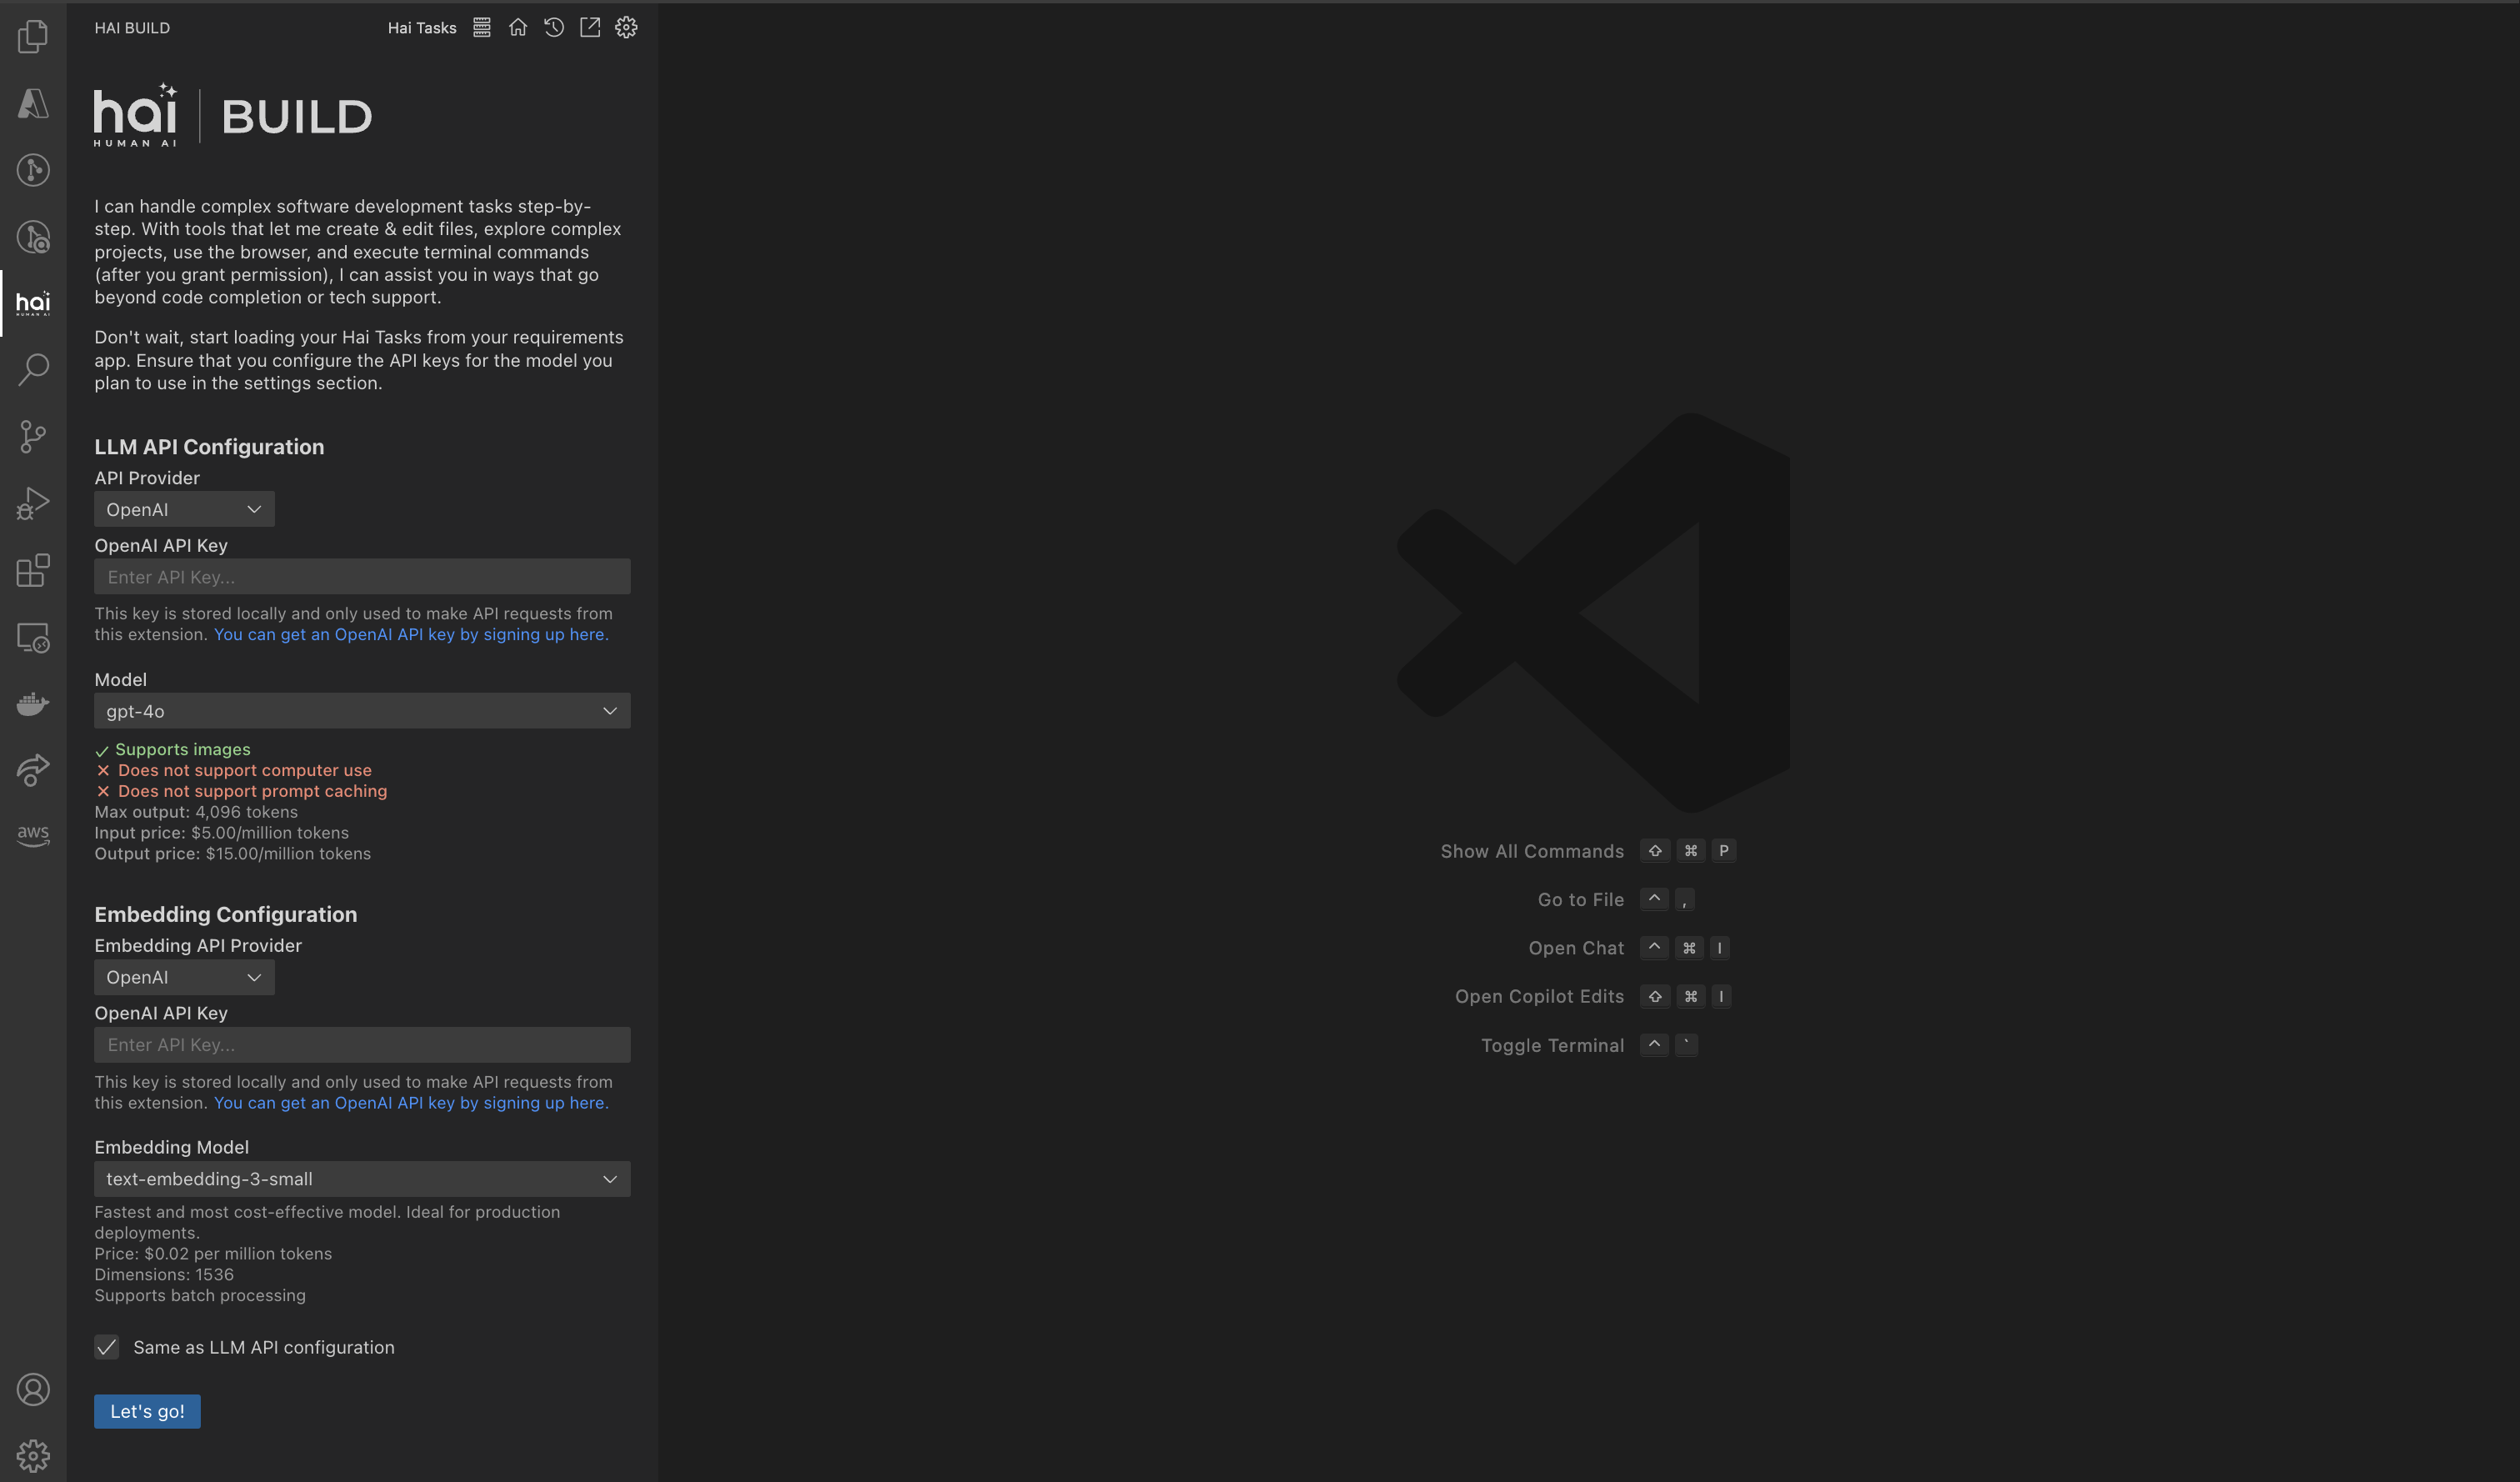
Task: Click the Let's go! button
Action: tap(147, 1411)
